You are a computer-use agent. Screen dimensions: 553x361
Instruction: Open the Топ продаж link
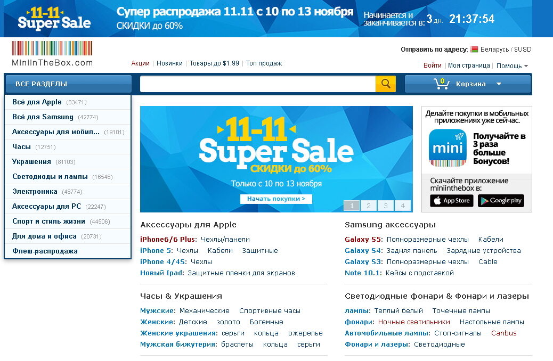point(264,63)
